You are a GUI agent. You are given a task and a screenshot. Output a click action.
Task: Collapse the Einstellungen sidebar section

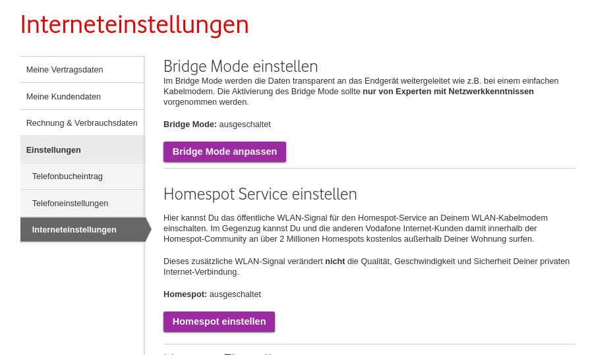(x=53, y=150)
